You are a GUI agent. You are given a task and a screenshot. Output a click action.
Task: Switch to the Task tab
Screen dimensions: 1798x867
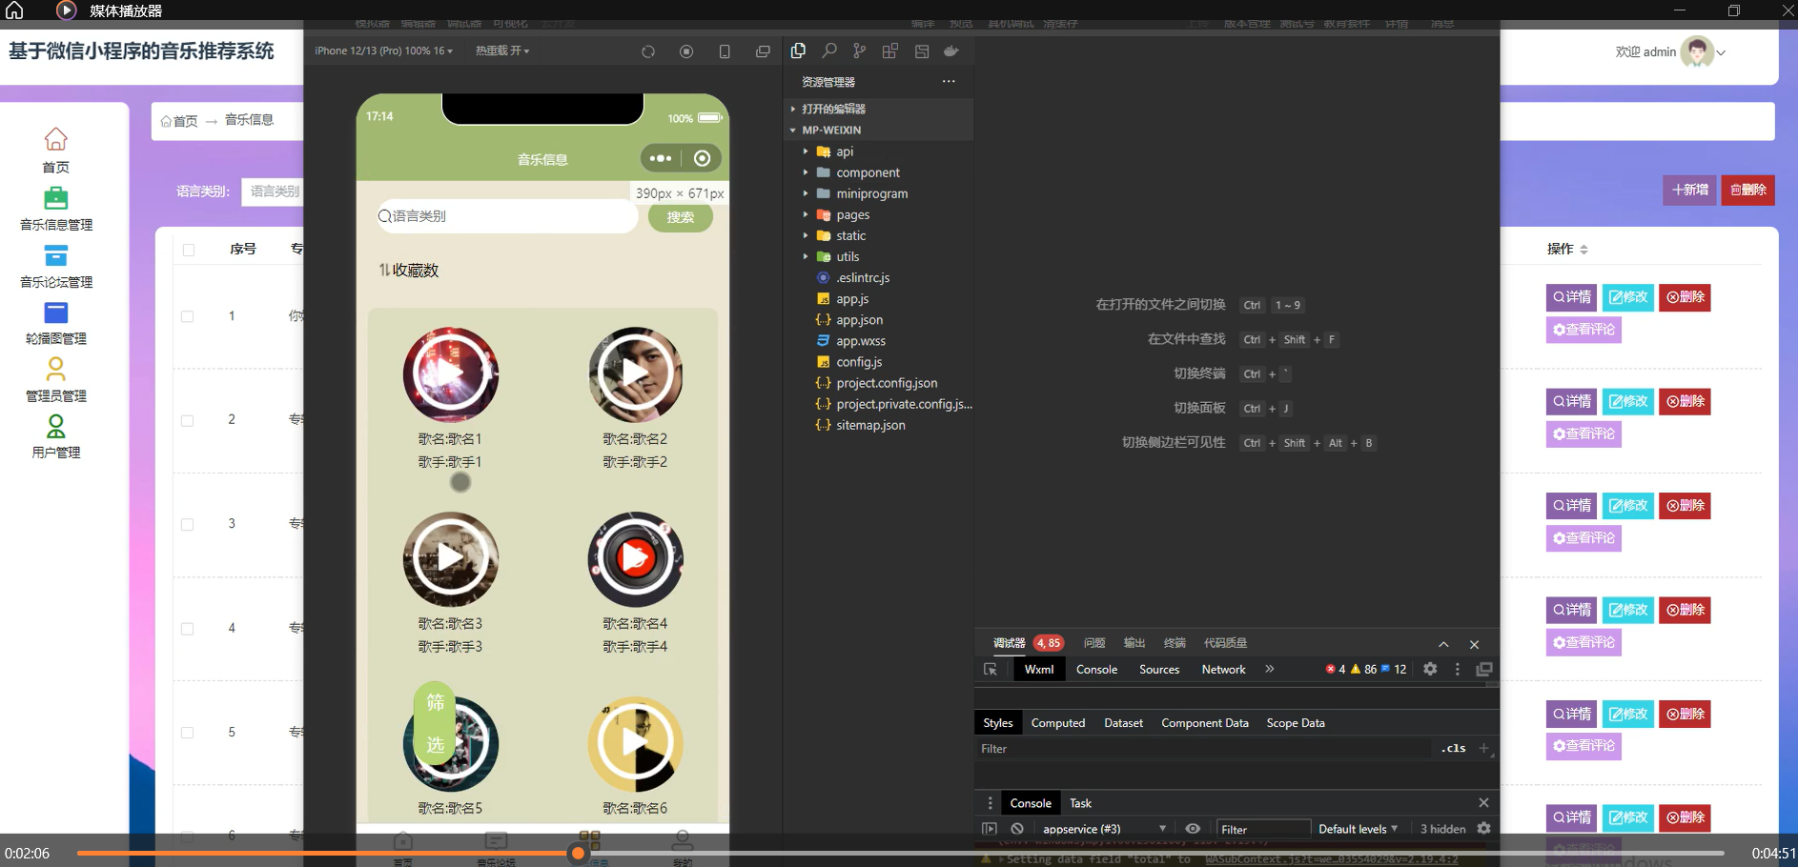(x=1080, y=803)
